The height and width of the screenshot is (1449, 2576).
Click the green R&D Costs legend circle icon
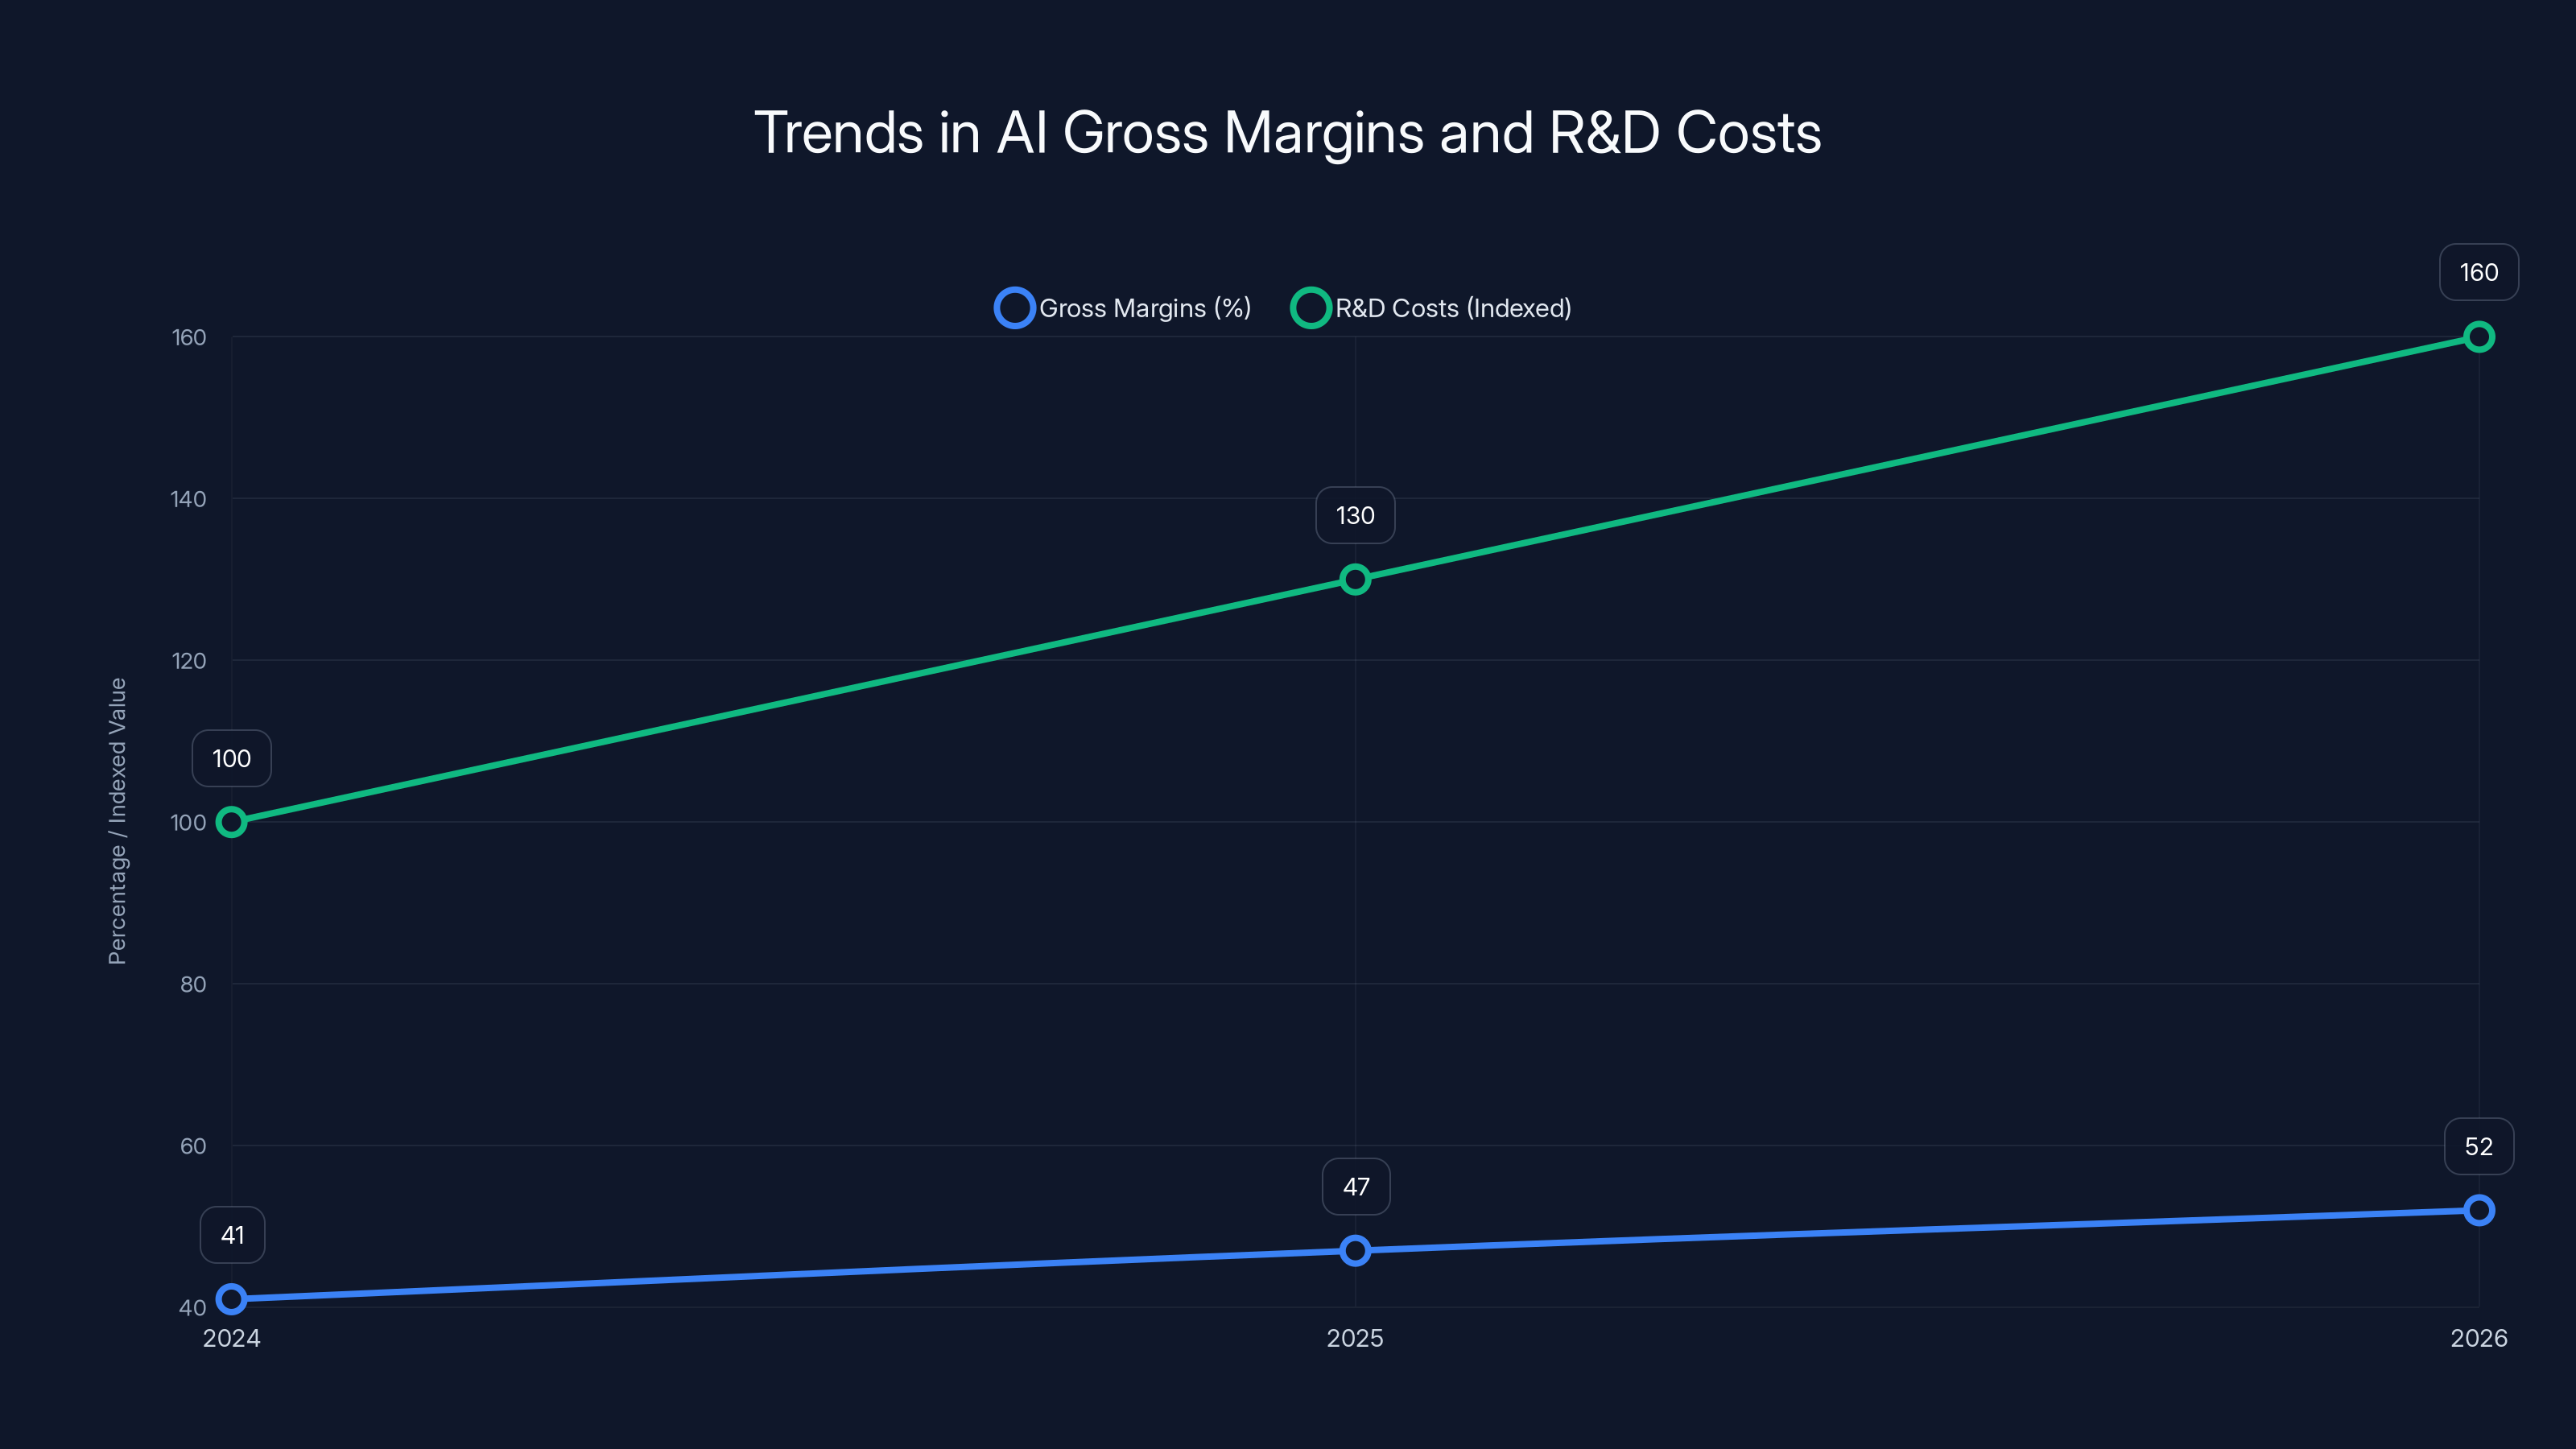[1311, 308]
